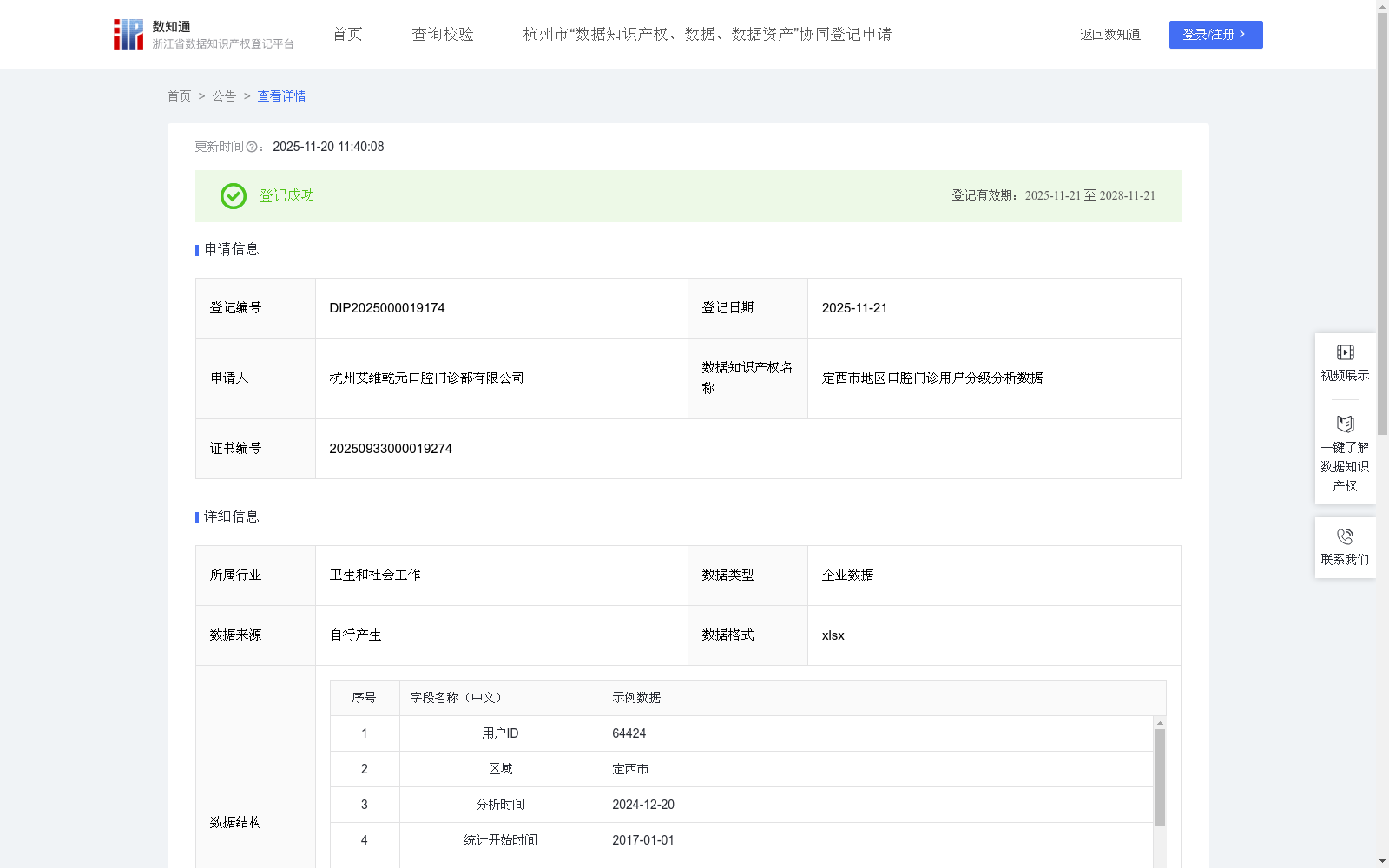Open the 查询校验 menu item
The width and height of the screenshot is (1389, 868).
(442, 34)
